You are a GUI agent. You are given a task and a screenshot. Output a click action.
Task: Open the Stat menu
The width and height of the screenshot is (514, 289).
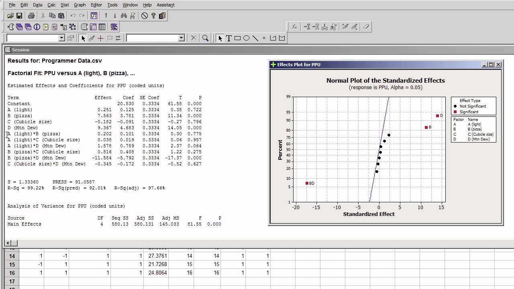[x=65, y=5]
